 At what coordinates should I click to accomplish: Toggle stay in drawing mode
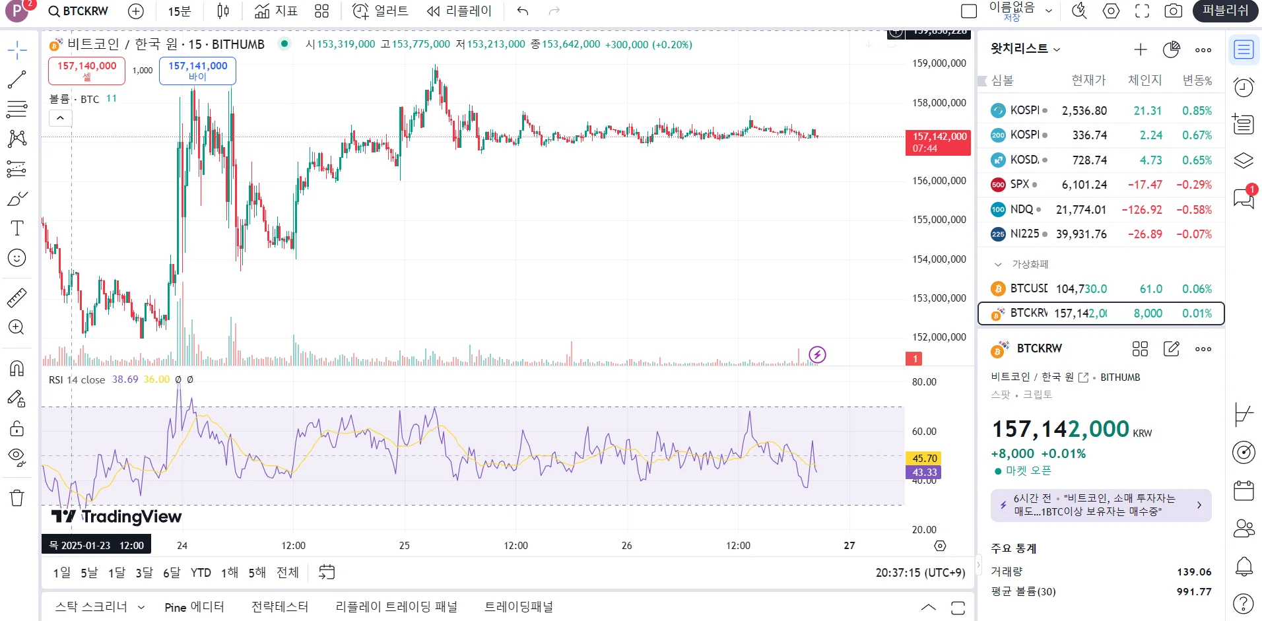[17, 399]
